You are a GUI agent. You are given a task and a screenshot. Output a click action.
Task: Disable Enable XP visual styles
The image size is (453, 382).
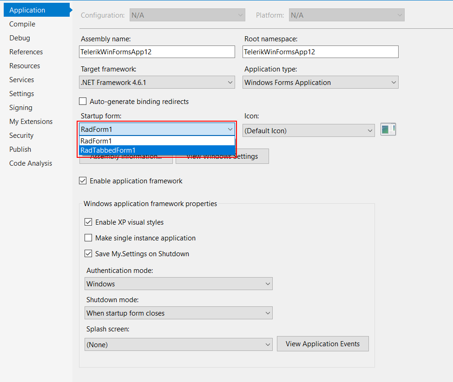coord(88,222)
